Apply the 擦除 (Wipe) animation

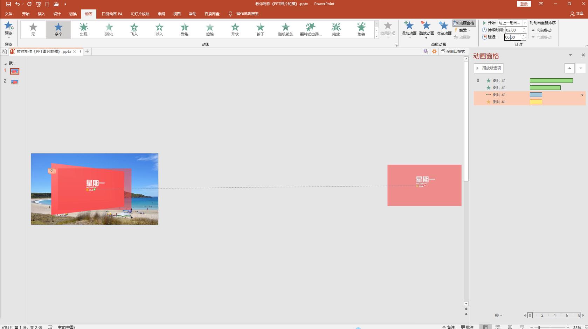click(x=210, y=29)
